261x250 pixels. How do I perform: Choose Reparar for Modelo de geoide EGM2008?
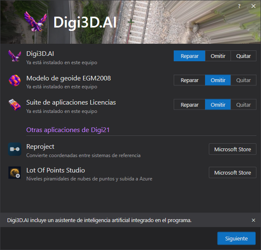click(x=190, y=80)
